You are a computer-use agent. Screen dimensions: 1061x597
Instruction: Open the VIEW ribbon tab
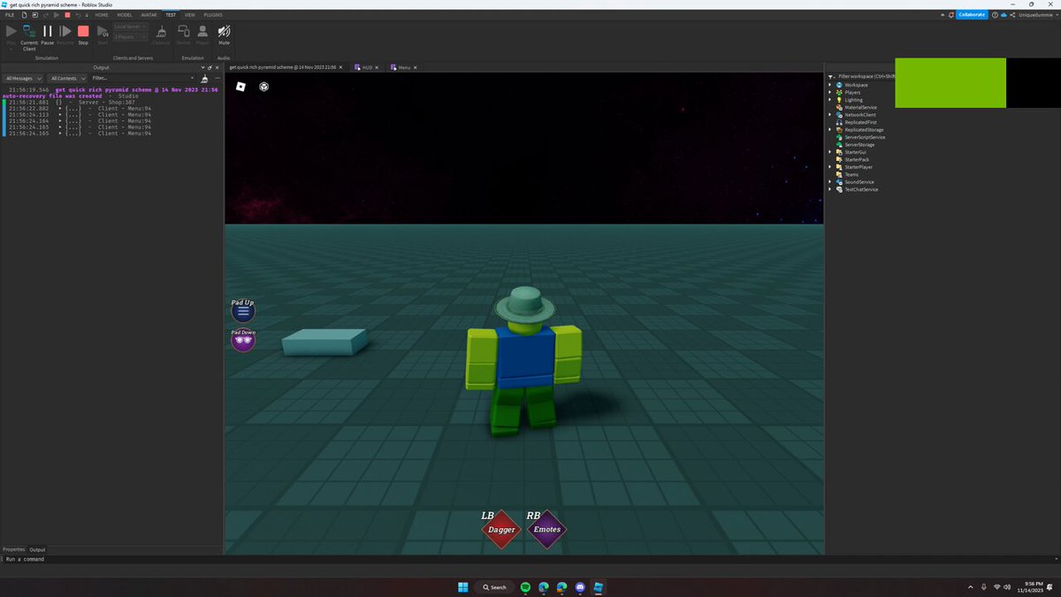(189, 15)
